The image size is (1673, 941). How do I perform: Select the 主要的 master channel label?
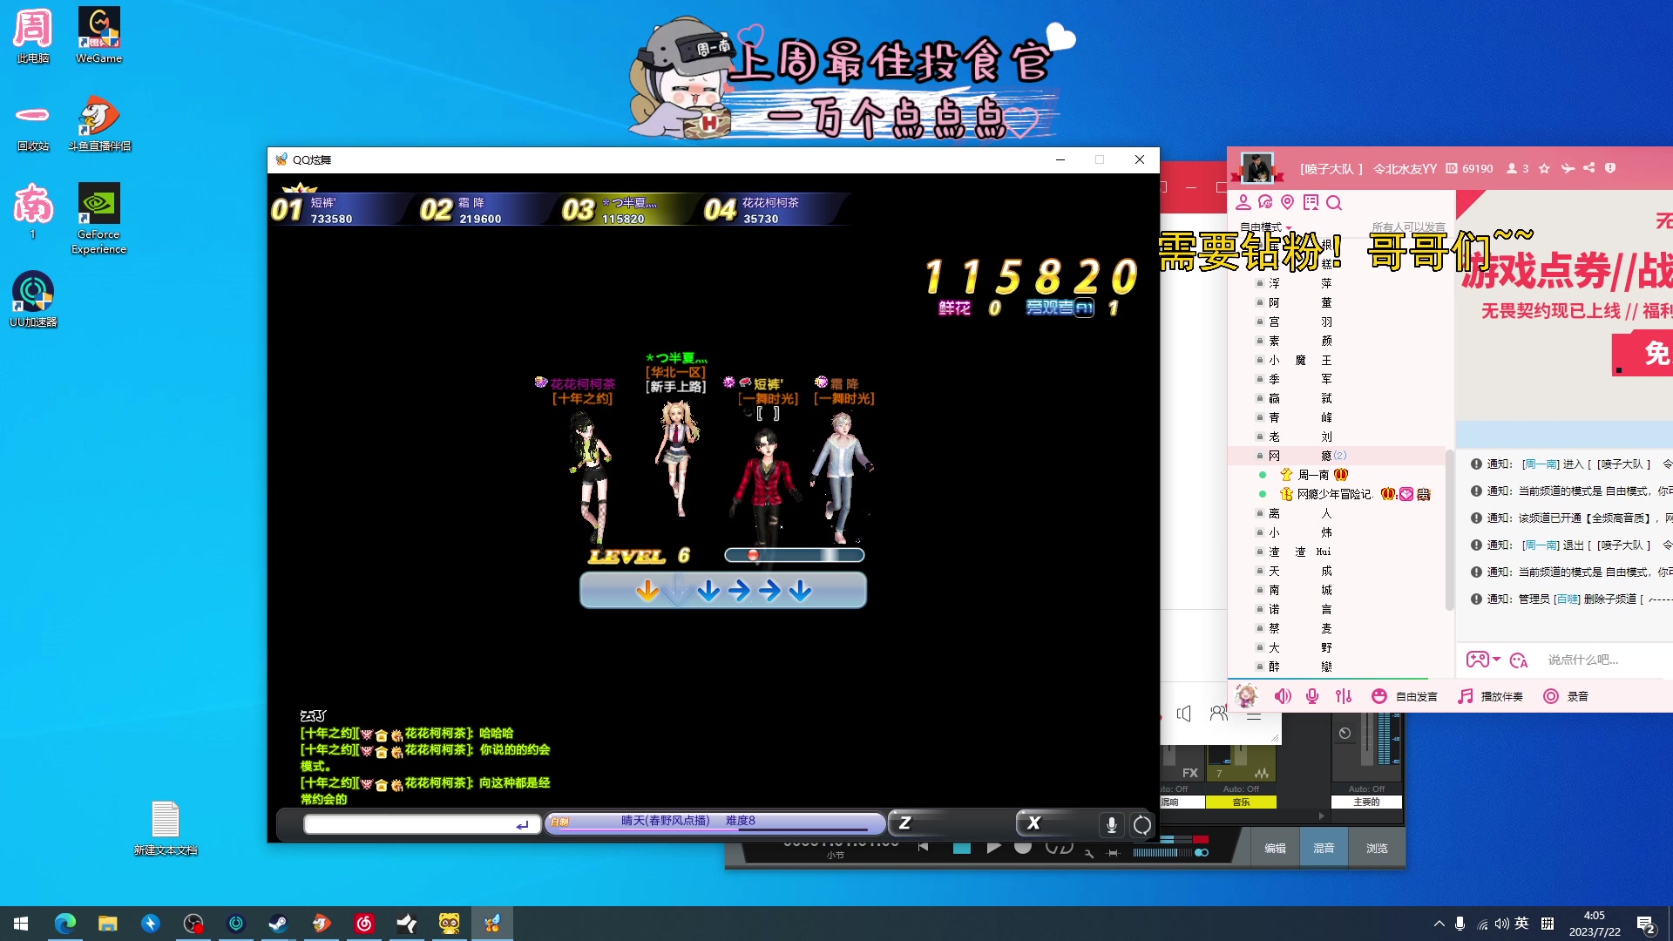pos(1366,802)
